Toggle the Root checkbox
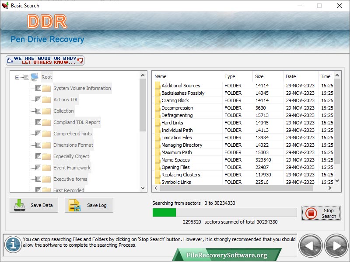Screen dimensions: 350x262 (26, 77)
